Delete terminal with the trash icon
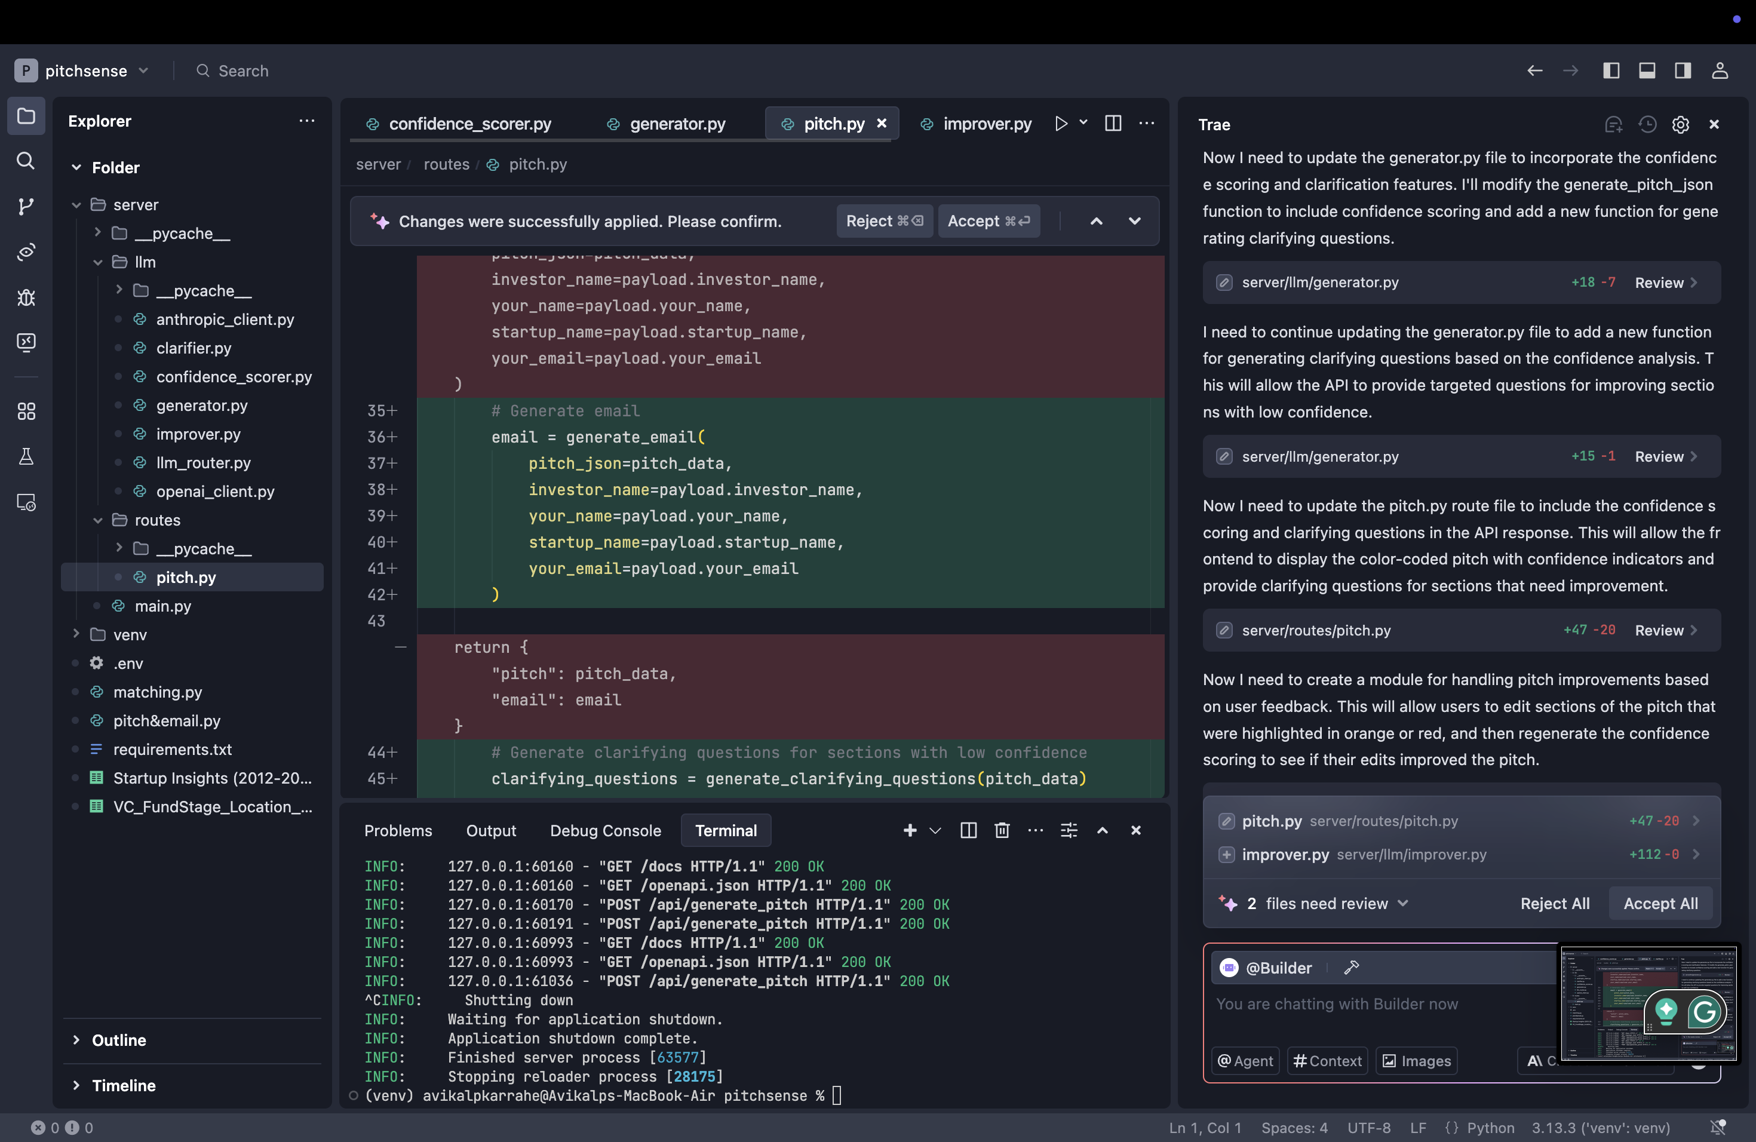Screen dimensions: 1756x1142 point(1001,831)
